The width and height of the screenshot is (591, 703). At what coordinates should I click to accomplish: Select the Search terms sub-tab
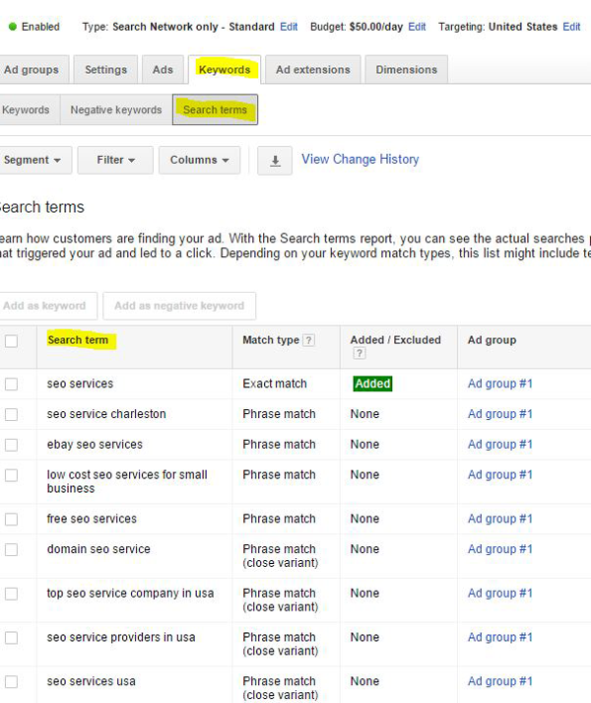coord(215,109)
